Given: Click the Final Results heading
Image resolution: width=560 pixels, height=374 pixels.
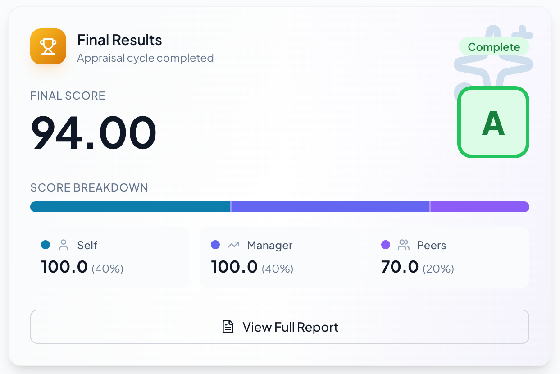Looking at the screenshot, I should [x=119, y=40].
